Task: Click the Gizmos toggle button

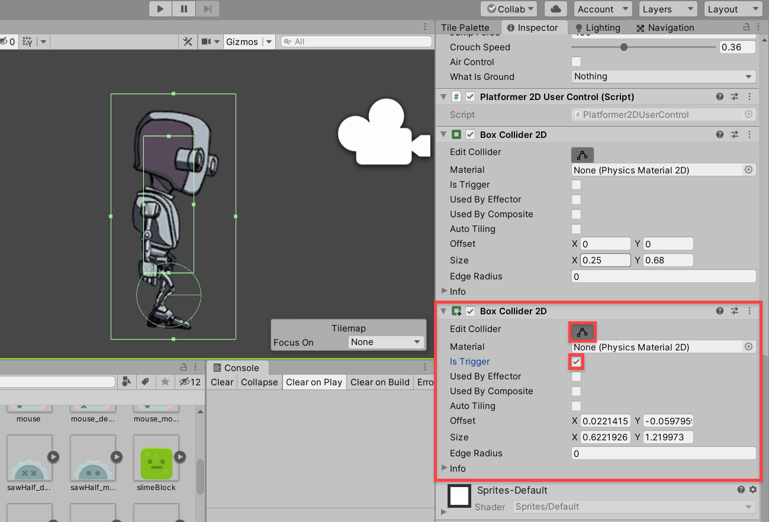Action: [x=242, y=41]
